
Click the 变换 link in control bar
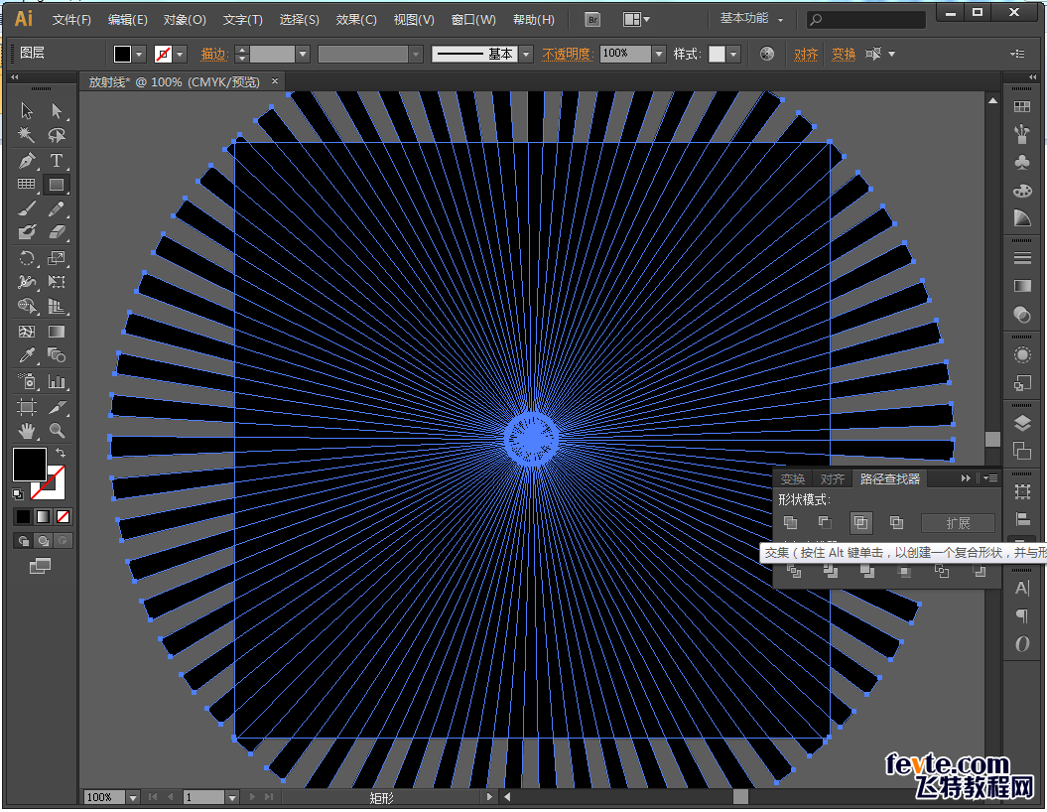point(844,54)
